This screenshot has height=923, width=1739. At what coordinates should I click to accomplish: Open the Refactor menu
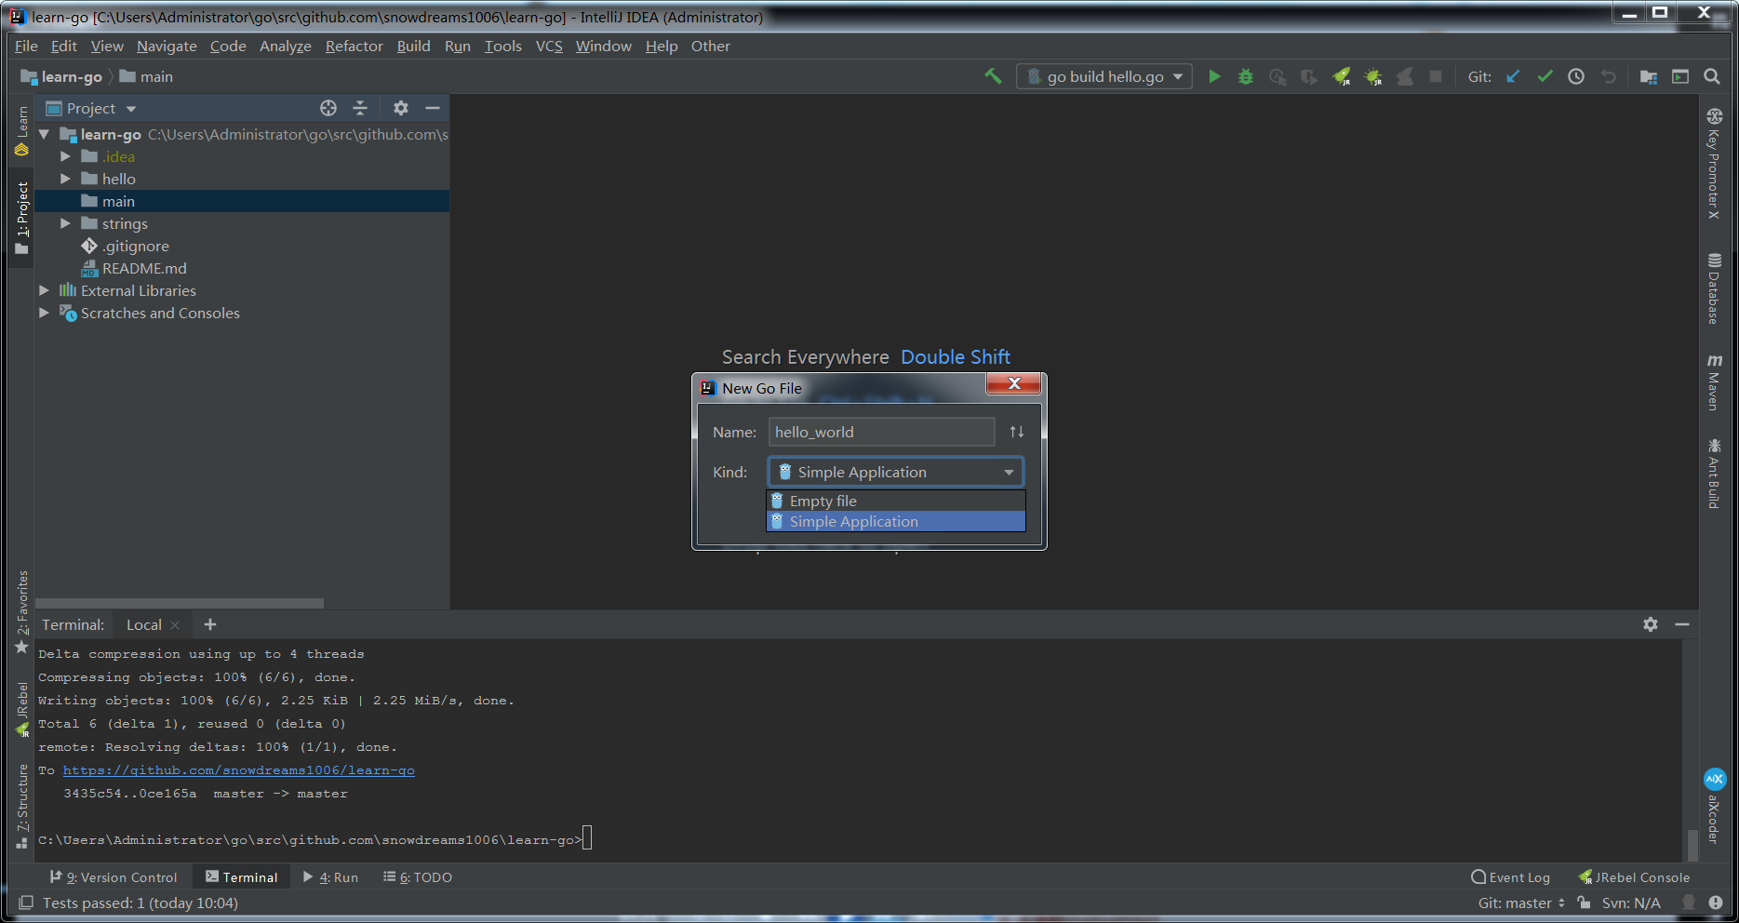coord(354,47)
